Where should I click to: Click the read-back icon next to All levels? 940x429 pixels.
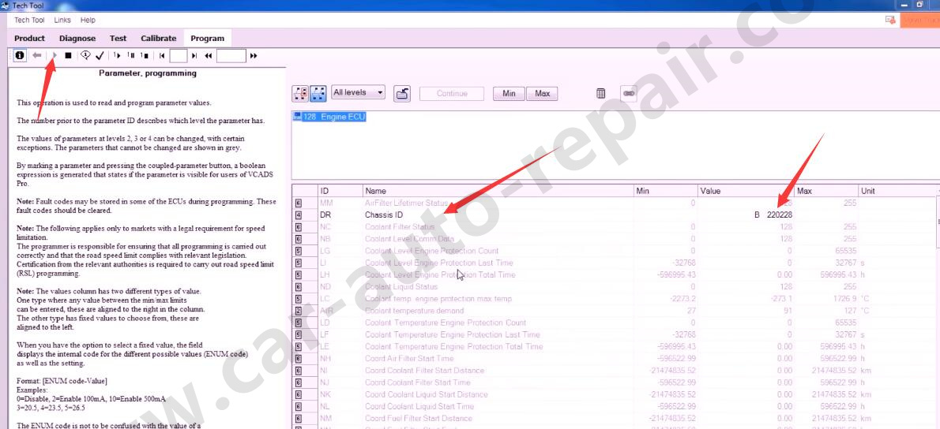click(402, 93)
